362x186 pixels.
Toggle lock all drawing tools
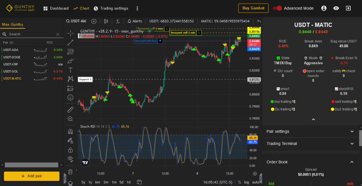(x=70, y=150)
